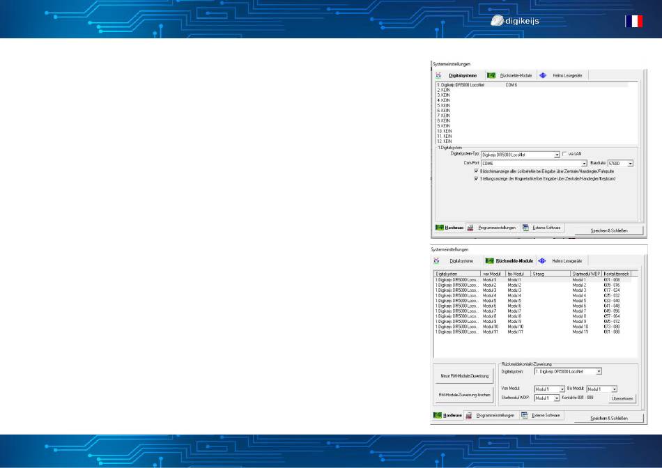Click the von Modul column header
Screen dimensions: 662x468
point(493,274)
